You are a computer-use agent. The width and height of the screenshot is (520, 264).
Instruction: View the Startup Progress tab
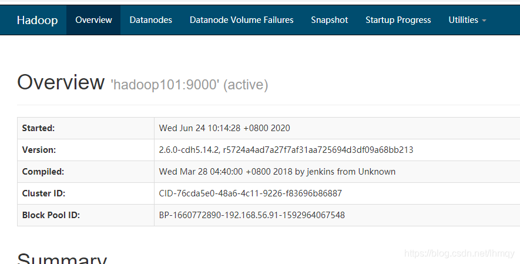click(398, 20)
